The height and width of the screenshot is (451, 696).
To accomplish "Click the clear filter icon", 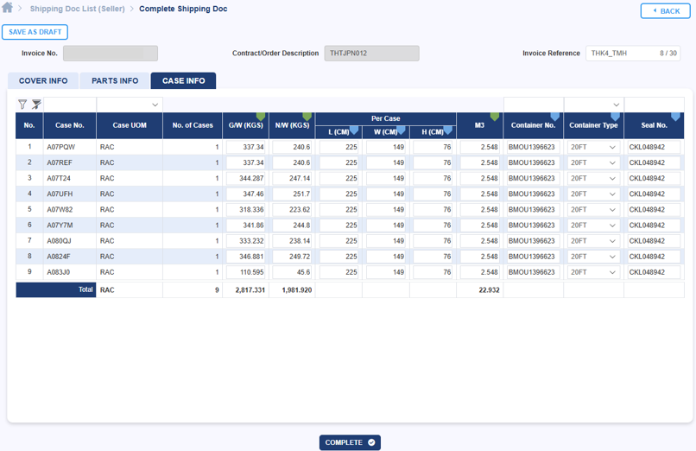I will point(36,105).
